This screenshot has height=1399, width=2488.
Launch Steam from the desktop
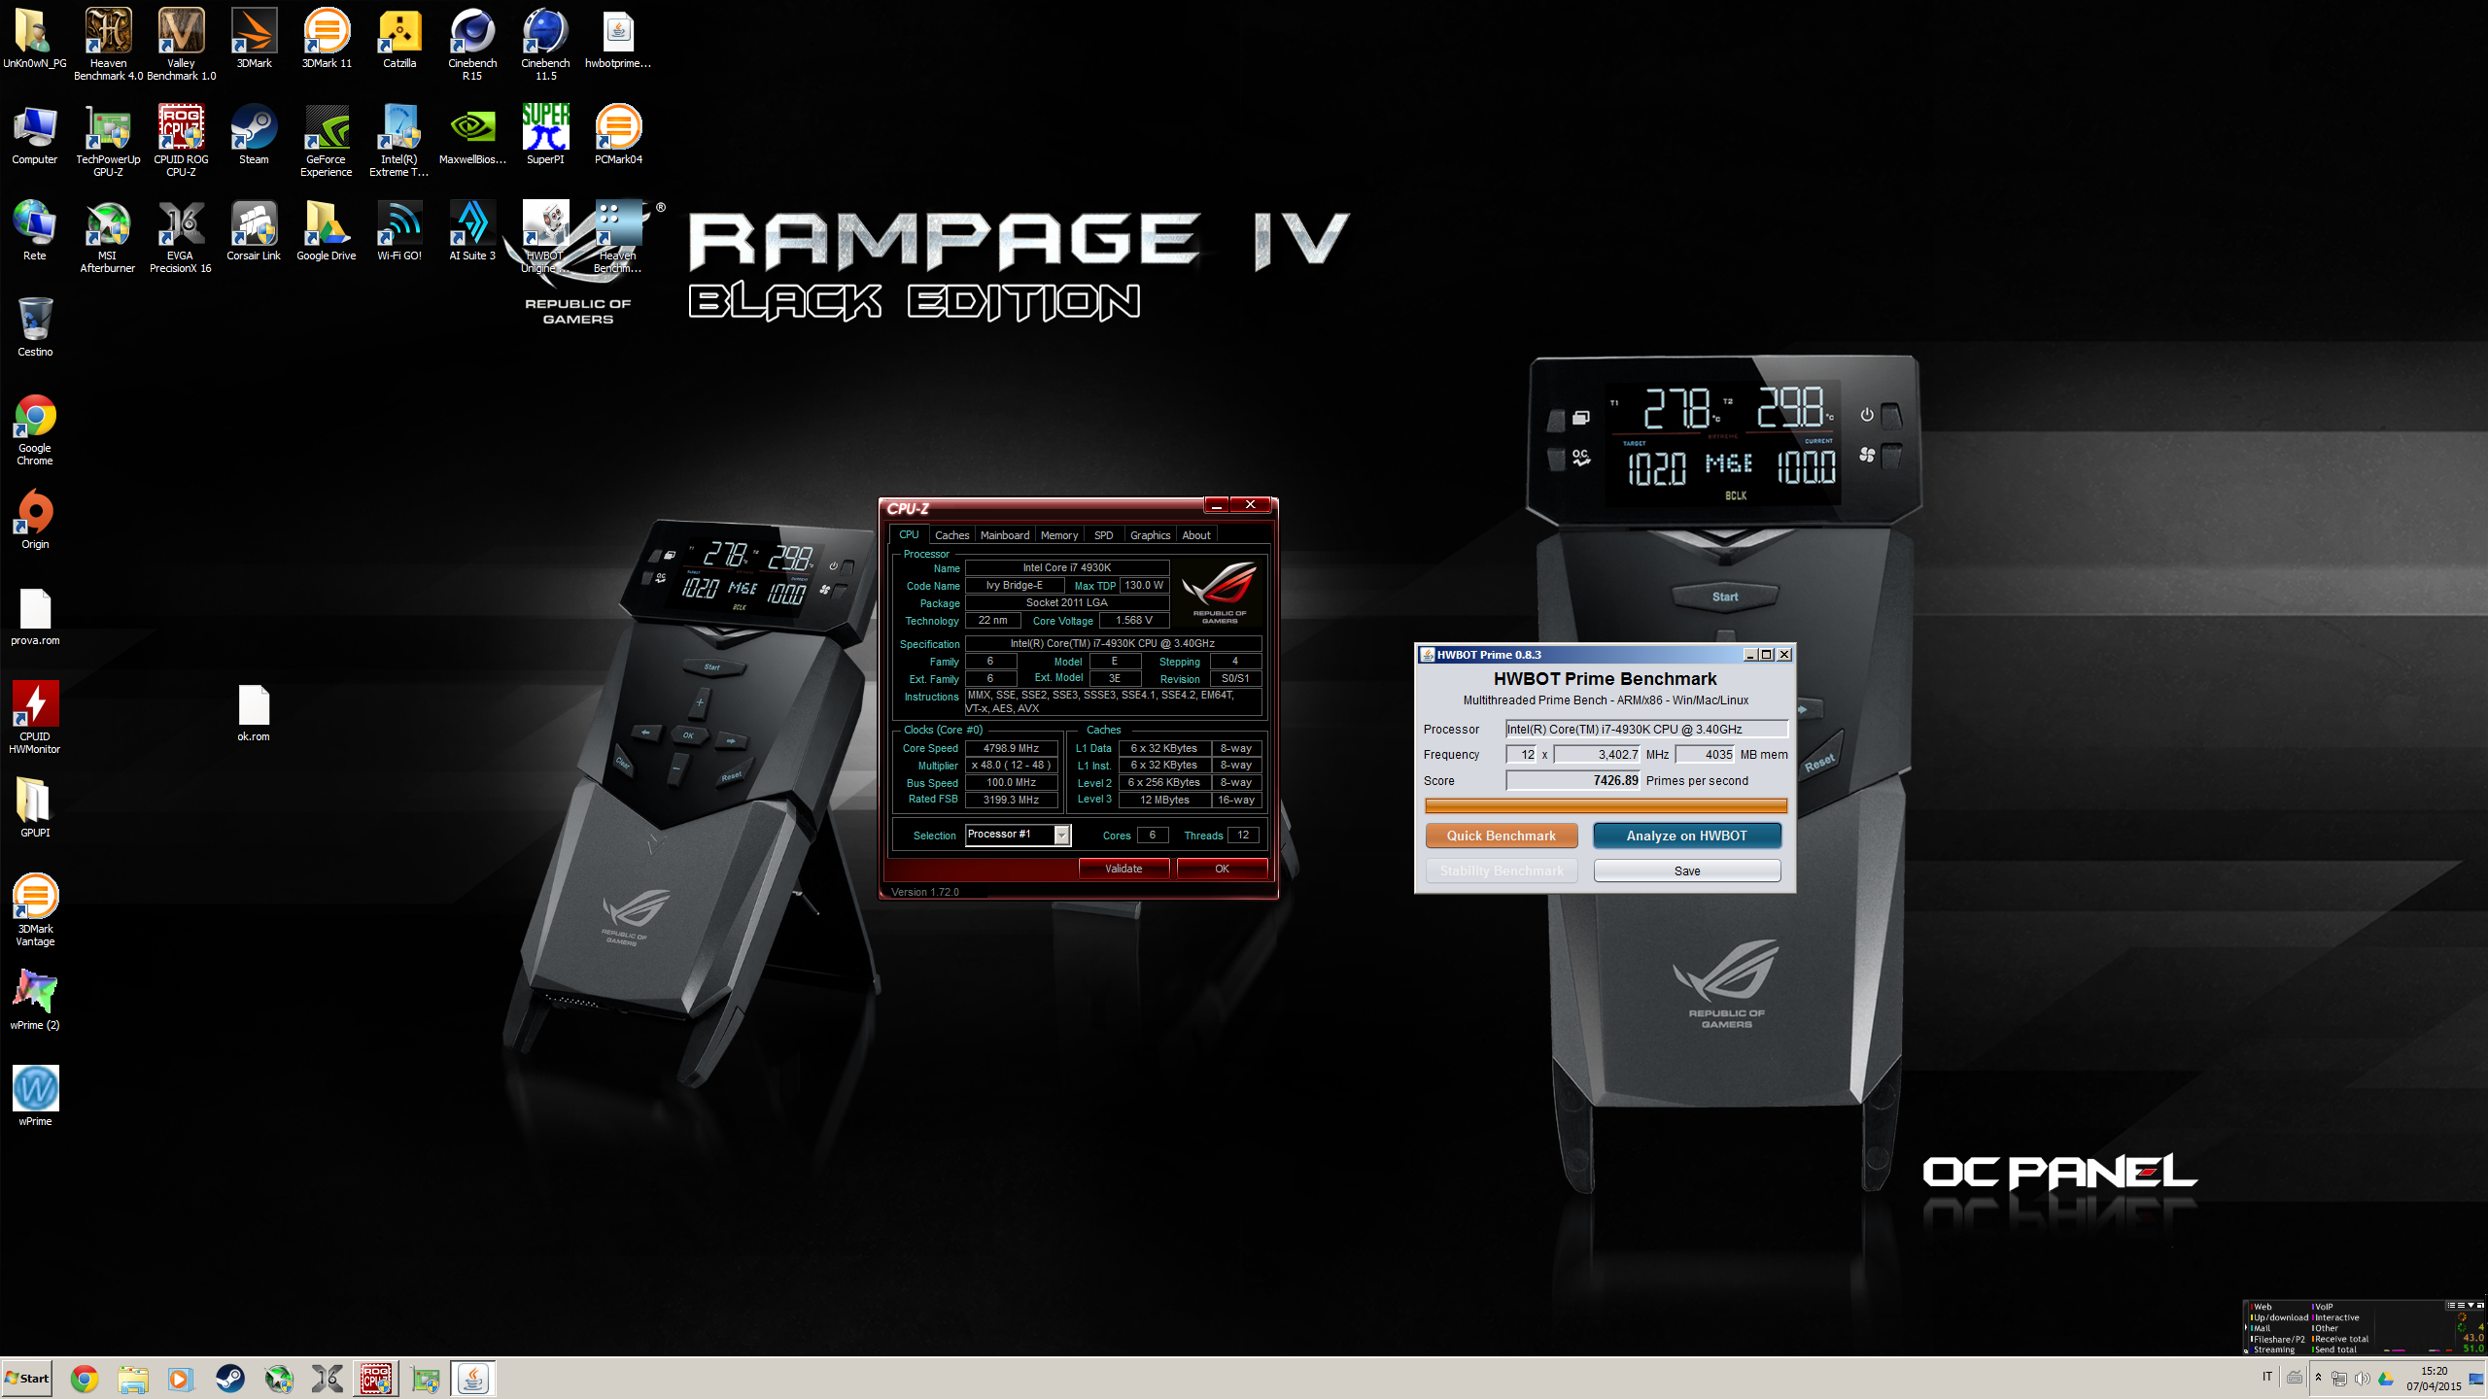tap(254, 134)
